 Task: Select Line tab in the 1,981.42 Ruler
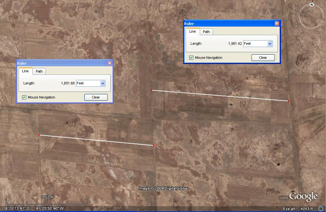click(x=192, y=31)
